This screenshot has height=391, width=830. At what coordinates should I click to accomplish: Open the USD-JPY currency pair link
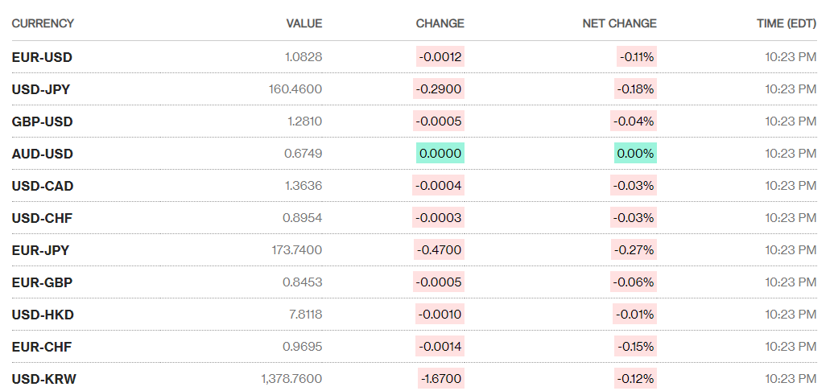coord(41,89)
